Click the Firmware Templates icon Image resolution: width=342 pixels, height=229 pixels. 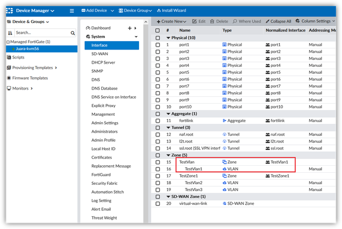click(x=9, y=78)
